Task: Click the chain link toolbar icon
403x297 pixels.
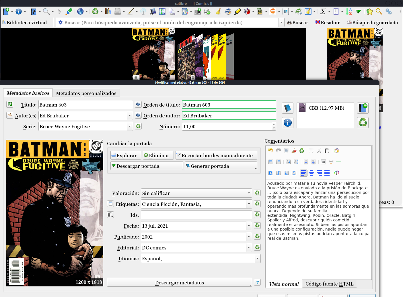Action: 389,11
